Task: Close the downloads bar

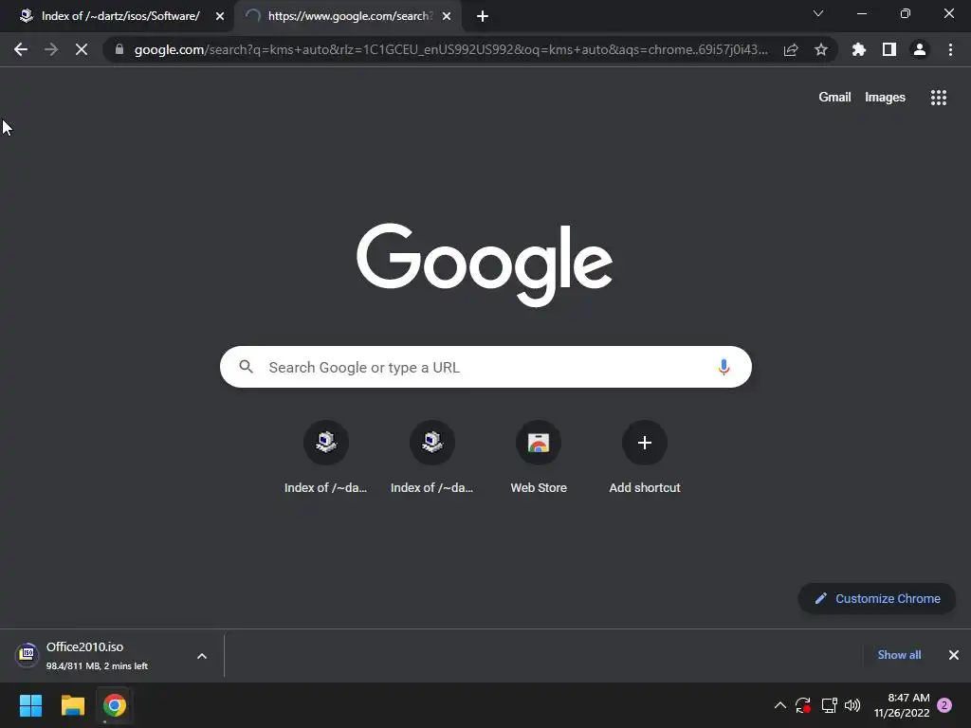Action: [954, 655]
